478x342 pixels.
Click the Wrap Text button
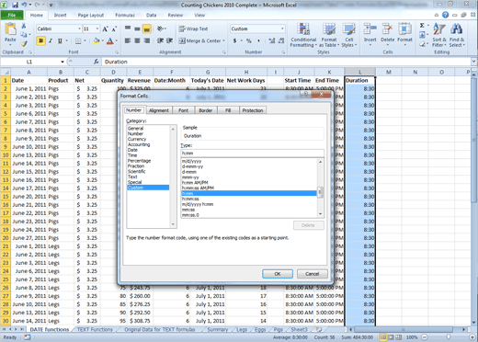194,28
